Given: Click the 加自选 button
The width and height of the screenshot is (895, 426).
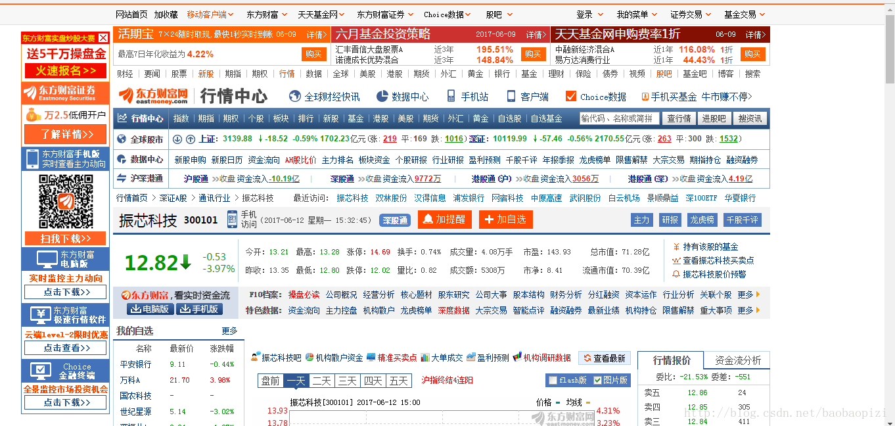Looking at the screenshot, I should tap(506, 219).
